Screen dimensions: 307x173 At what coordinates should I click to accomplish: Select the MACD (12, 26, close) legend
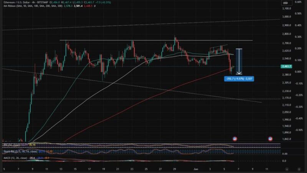[15, 158]
